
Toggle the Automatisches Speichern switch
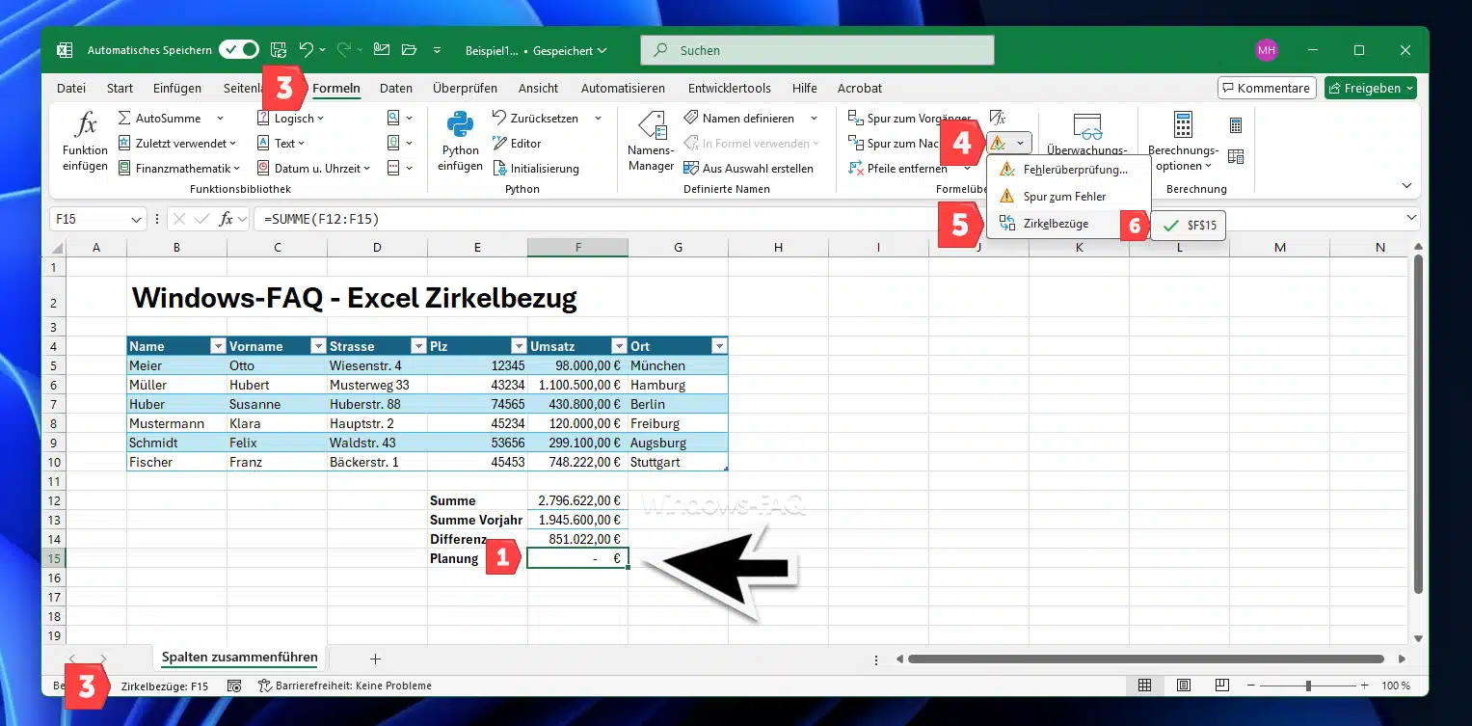coord(238,50)
